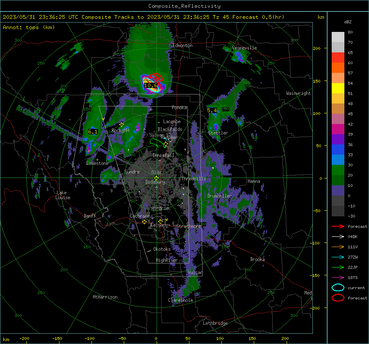The width and height of the screenshot is (369, 344).
Task: Click the yellow diamond marker at Olds
Action: click(x=156, y=178)
